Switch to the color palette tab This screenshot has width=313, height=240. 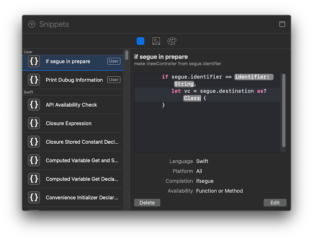pos(172,41)
